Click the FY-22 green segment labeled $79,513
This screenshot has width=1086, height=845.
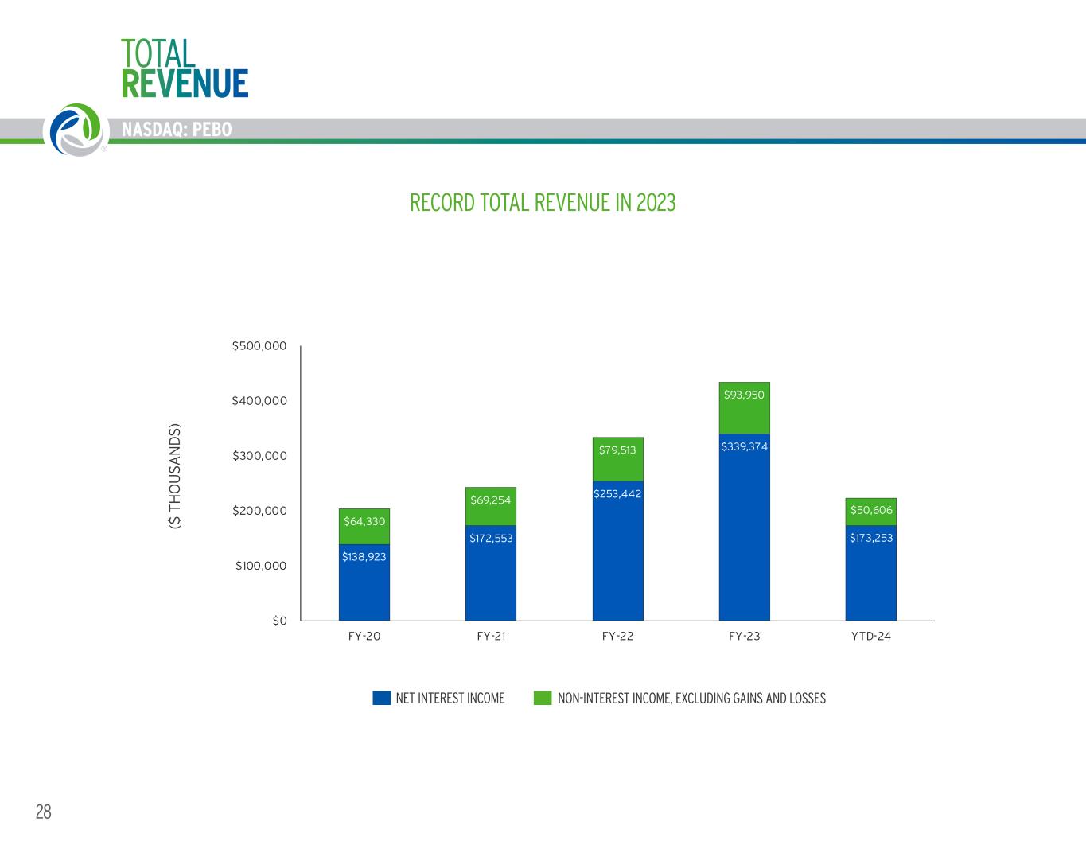[617, 459]
